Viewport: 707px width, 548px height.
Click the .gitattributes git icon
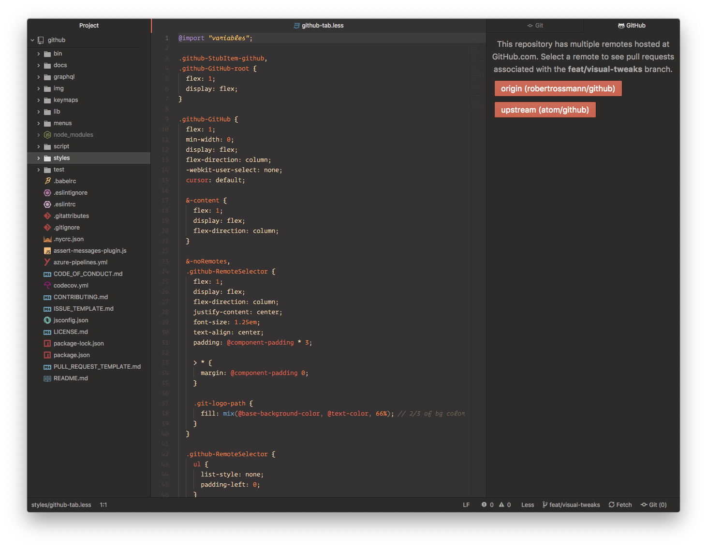[x=47, y=216]
